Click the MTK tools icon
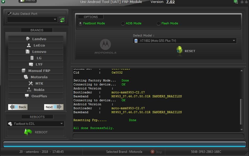The image size is (249, 156). pyautogui.click(x=30, y=83)
